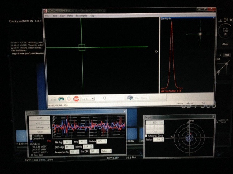Click the camera connect icon in PHD2 toolbar
The image size is (233, 174).
click(54, 99)
